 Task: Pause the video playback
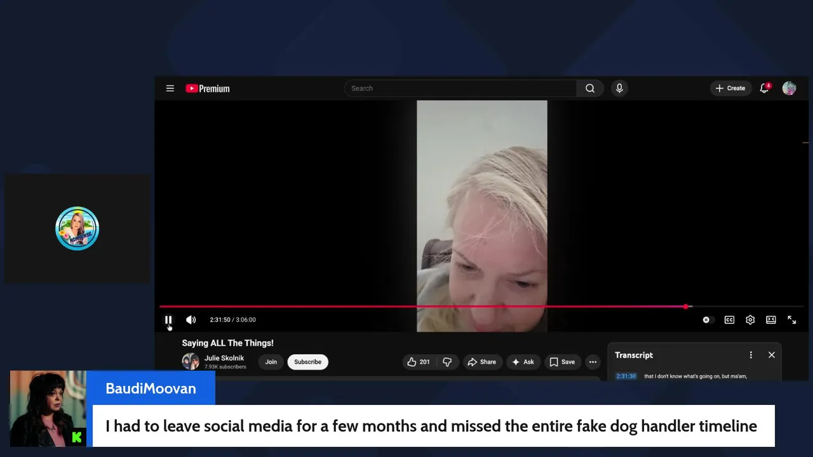click(168, 320)
